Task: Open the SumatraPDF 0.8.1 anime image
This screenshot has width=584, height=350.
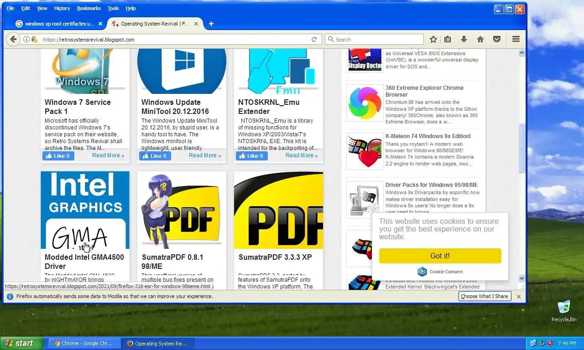Action: 182,210
